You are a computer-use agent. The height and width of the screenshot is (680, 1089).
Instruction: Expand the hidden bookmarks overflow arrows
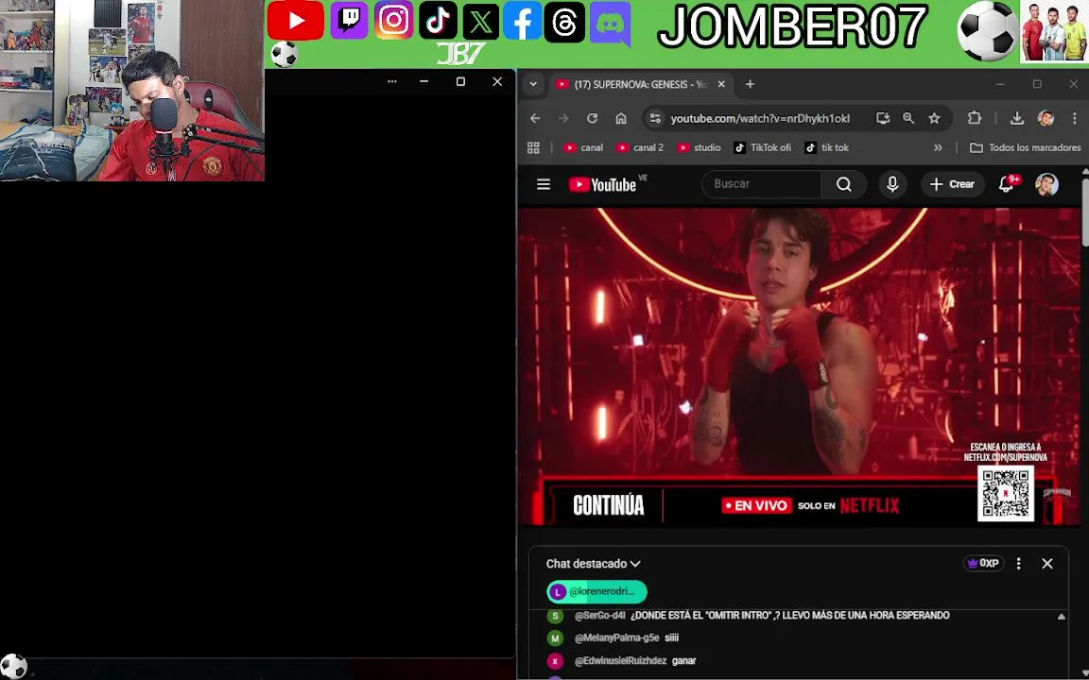pos(938,147)
